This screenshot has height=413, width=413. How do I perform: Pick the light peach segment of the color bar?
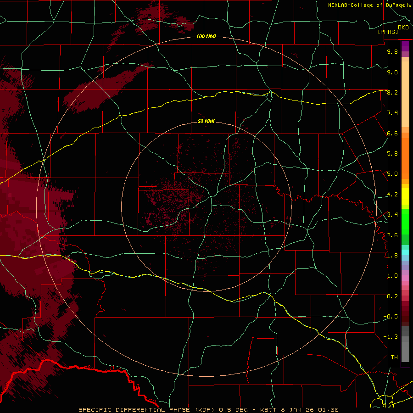(x=405, y=94)
